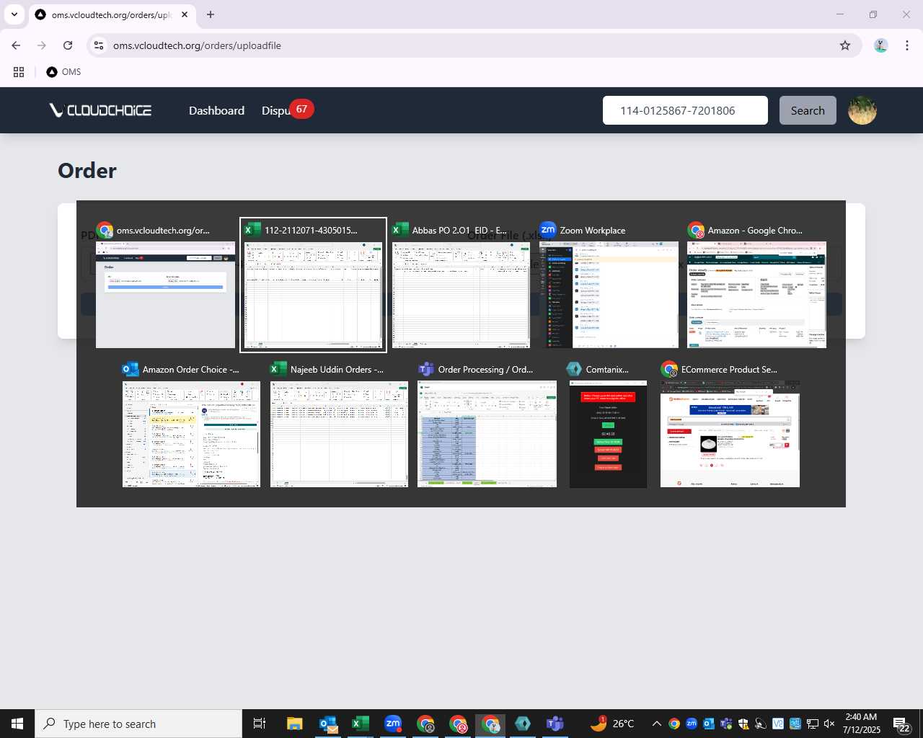Open the Chrome apps grid icon
Viewport: 923px width, 738px height.
(x=19, y=72)
